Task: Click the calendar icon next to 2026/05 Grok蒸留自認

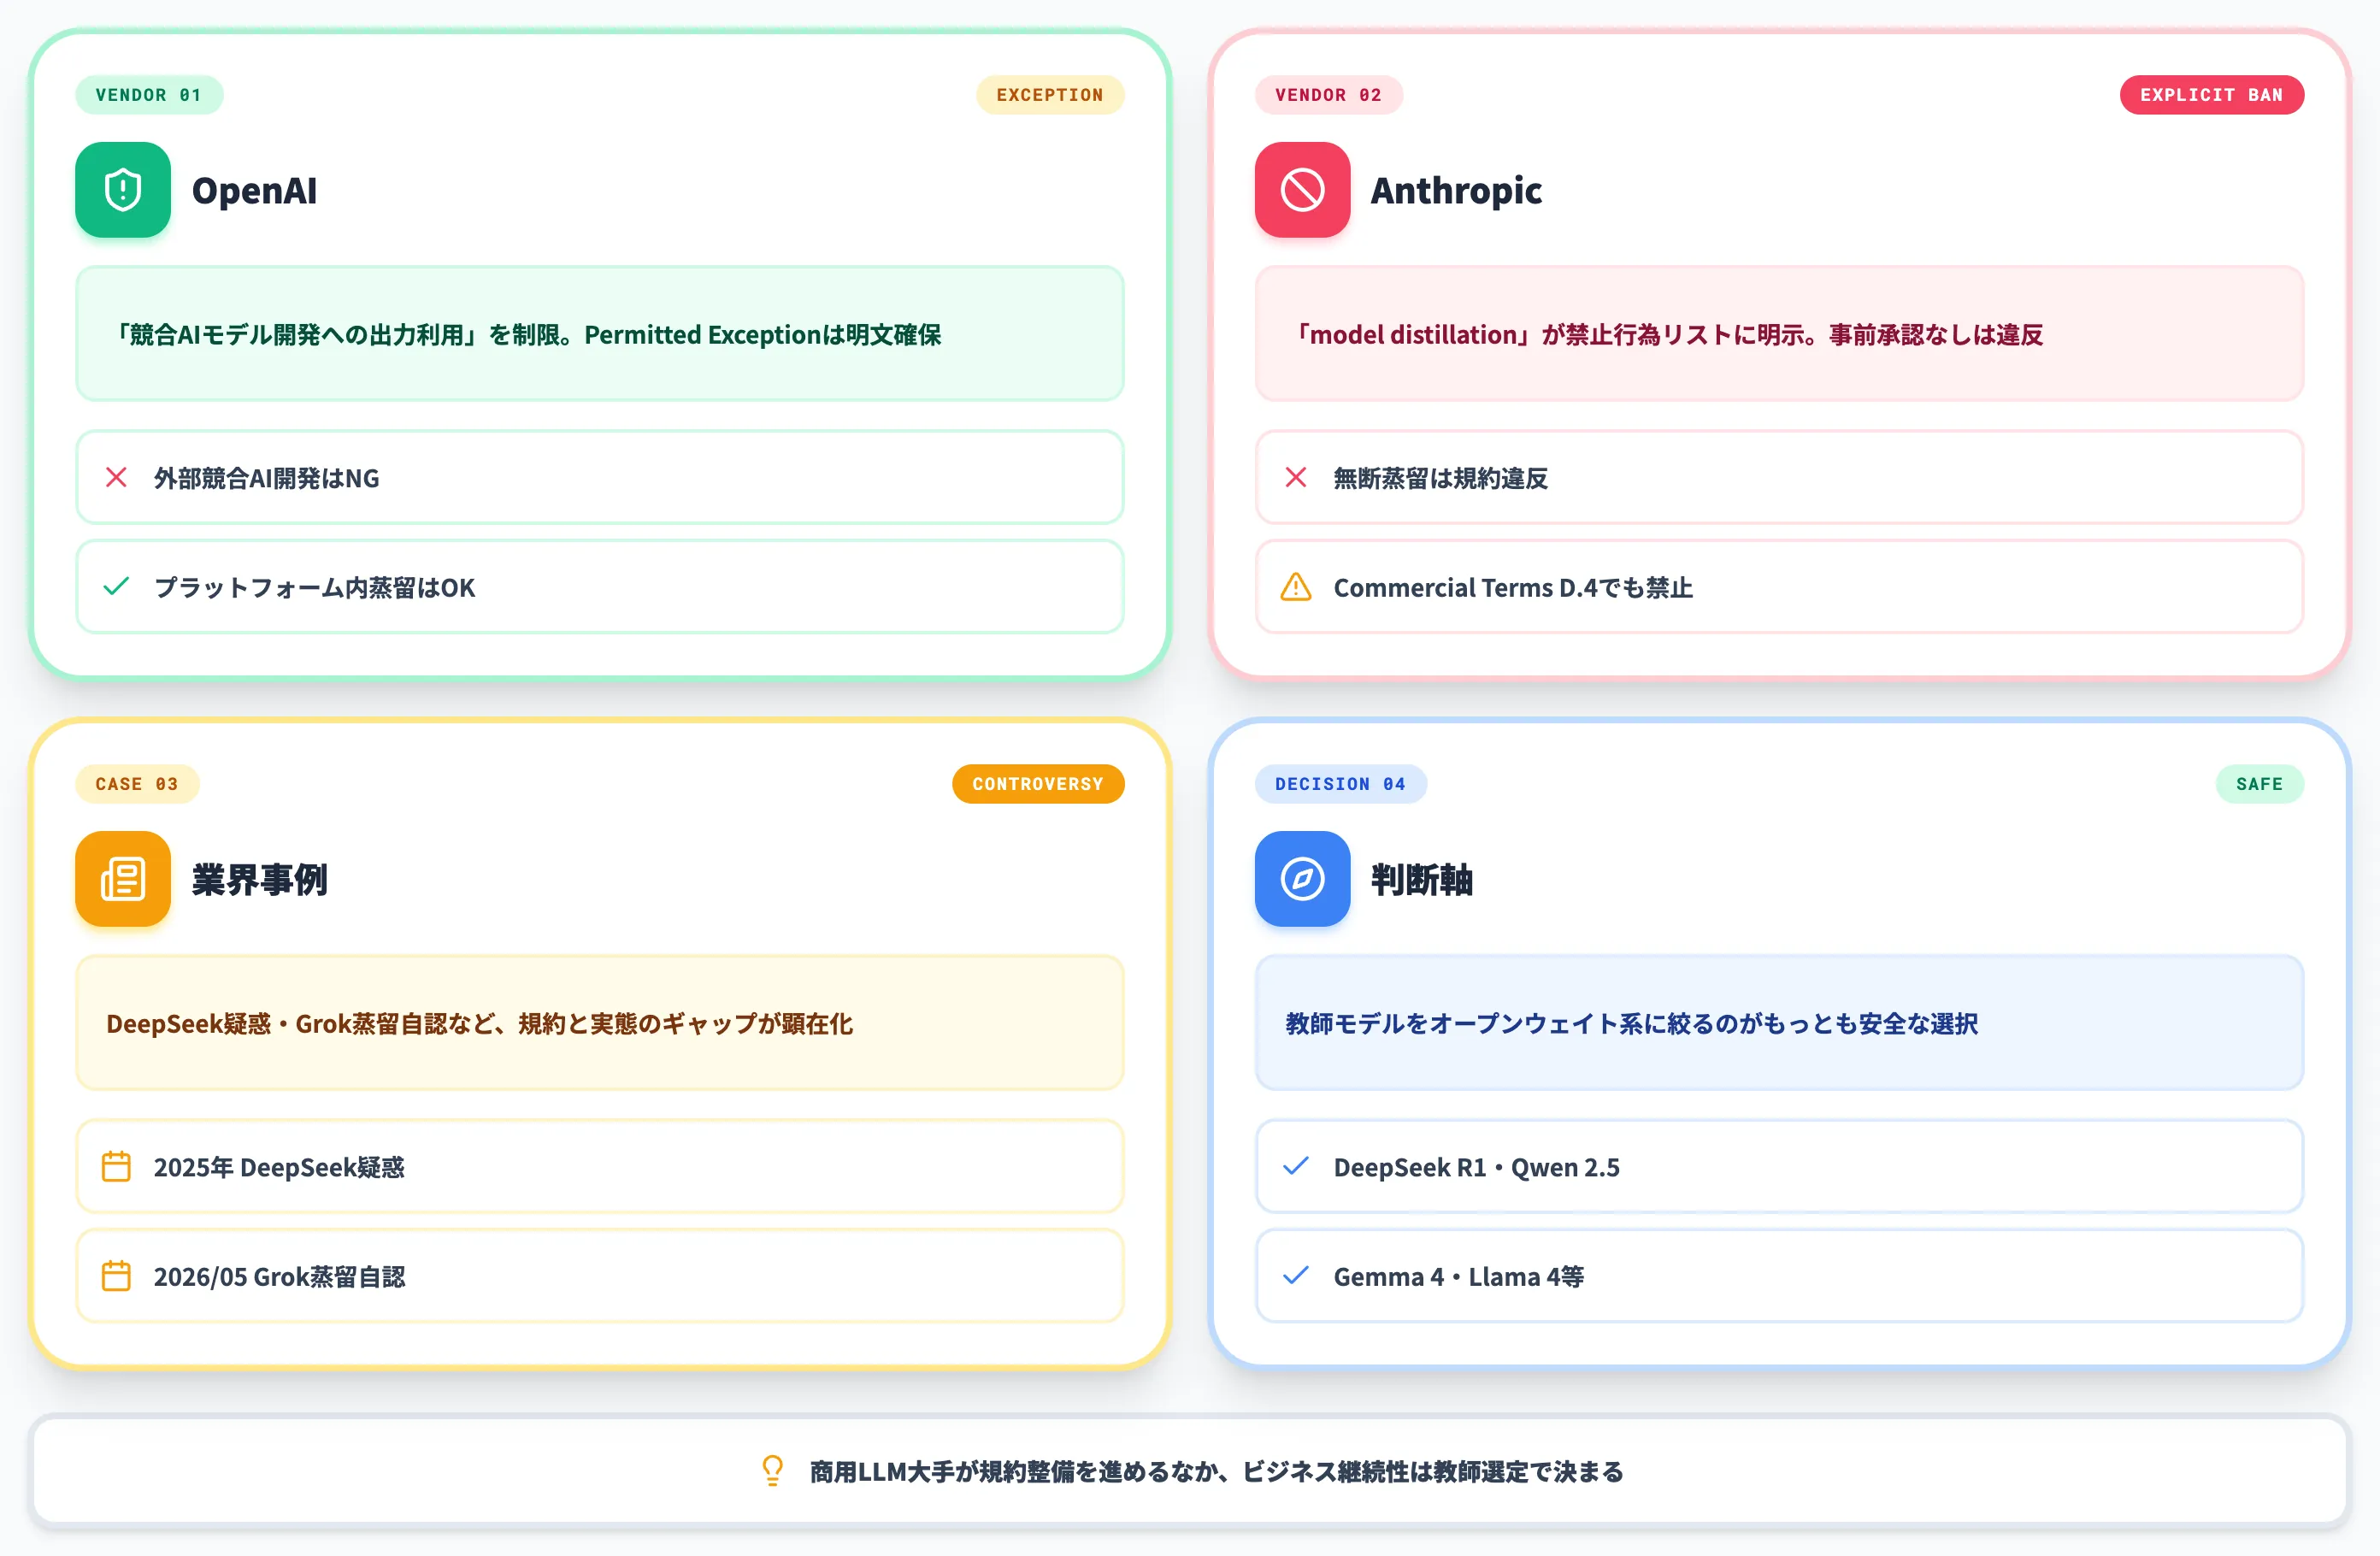Action: pyautogui.click(x=116, y=1276)
